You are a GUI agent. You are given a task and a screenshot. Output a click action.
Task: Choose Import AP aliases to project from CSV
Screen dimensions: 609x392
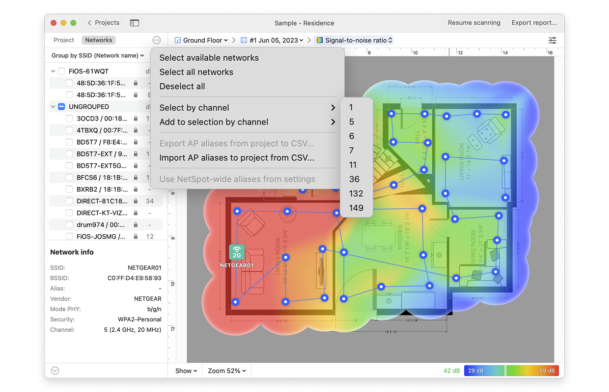click(247, 158)
